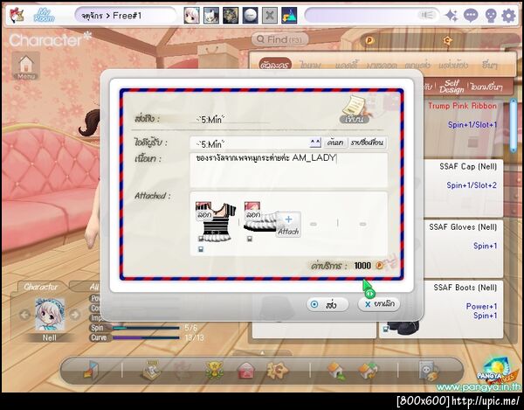Select previous character with left arrow
The height and width of the screenshot is (410, 524).
(x=24, y=315)
